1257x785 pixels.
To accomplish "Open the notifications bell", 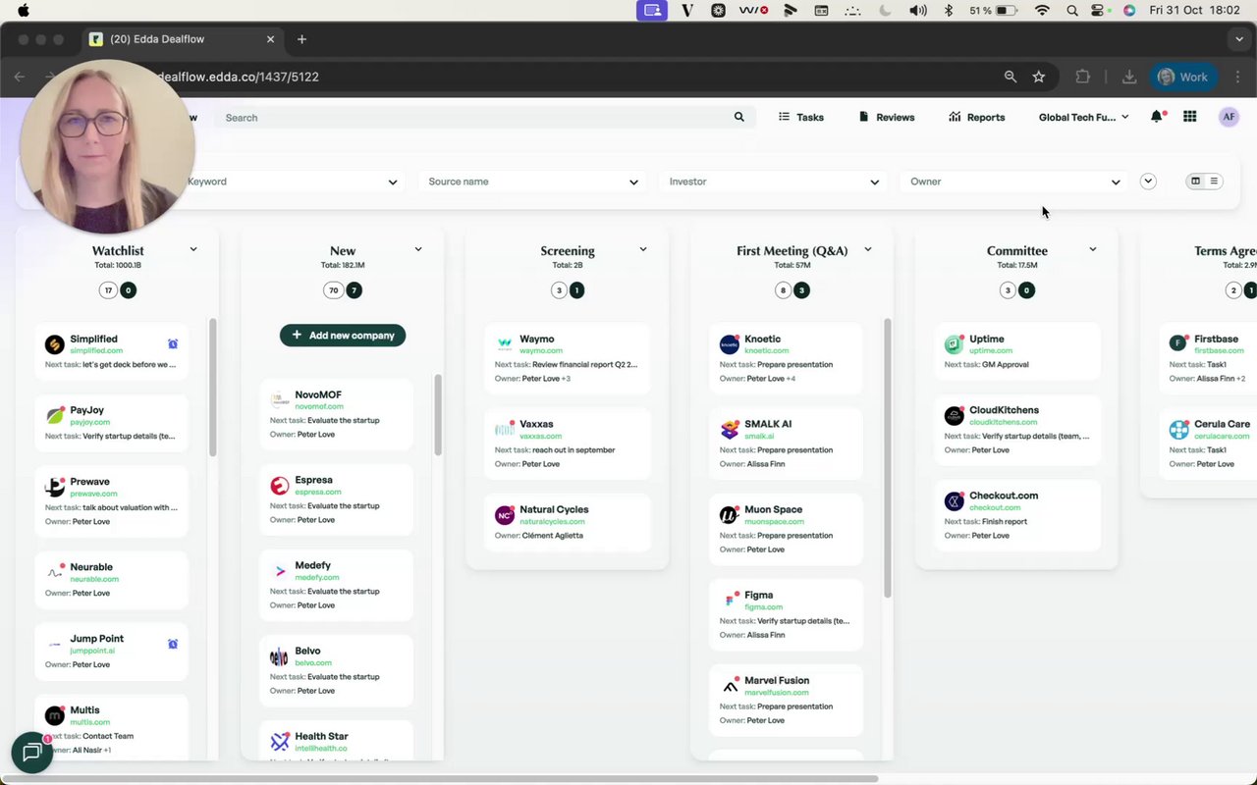I will tap(1159, 117).
